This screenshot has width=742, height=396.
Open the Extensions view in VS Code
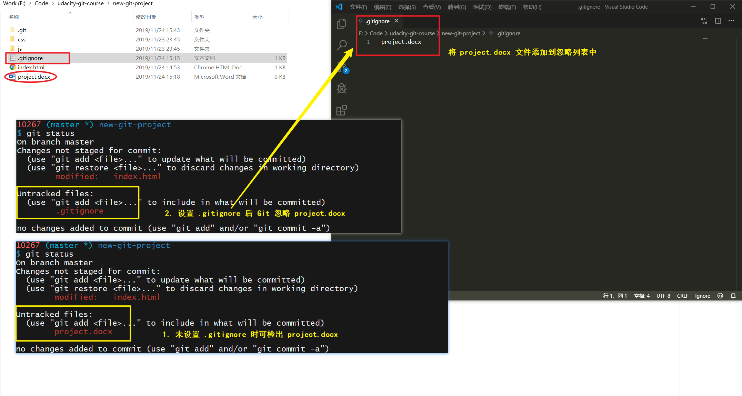click(341, 110)
